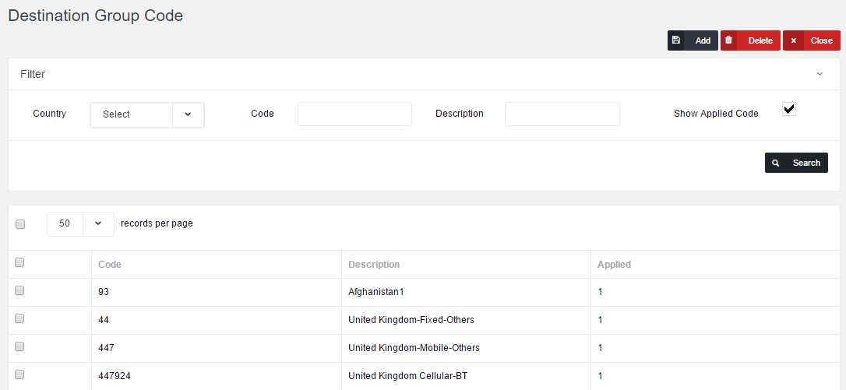Tick the checkbox for Afghanistan1 row

20,291
